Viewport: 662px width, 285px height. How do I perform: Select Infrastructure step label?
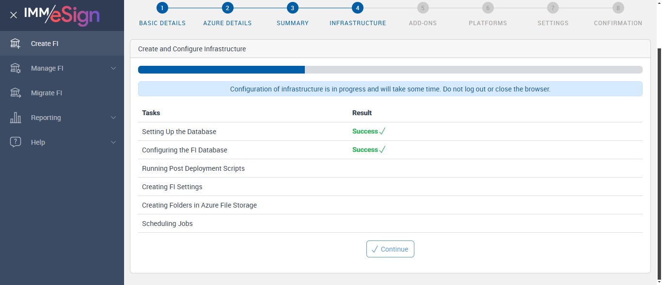[x=358, y=23]
